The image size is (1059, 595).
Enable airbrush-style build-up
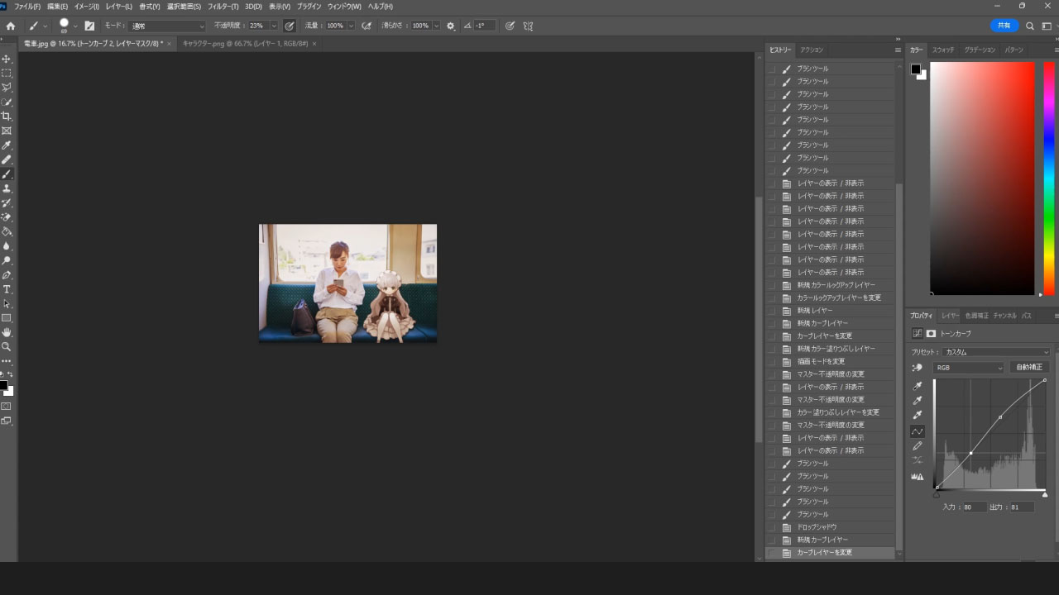(366, 26)
